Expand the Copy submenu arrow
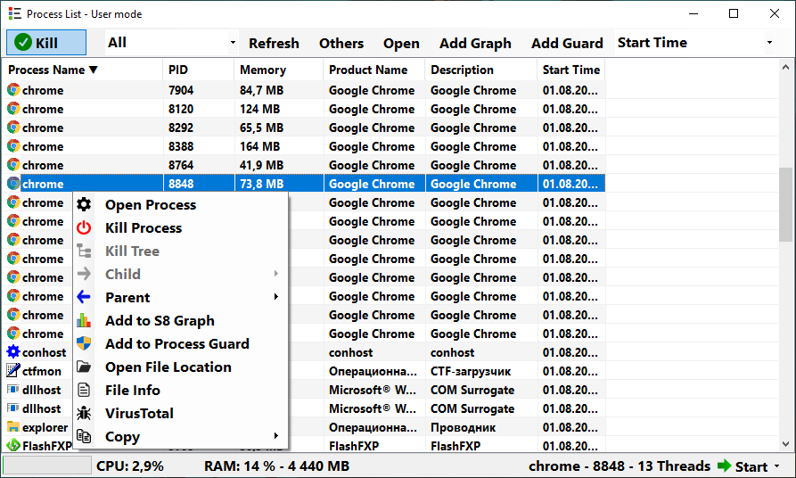 click(x=276, y=436)
